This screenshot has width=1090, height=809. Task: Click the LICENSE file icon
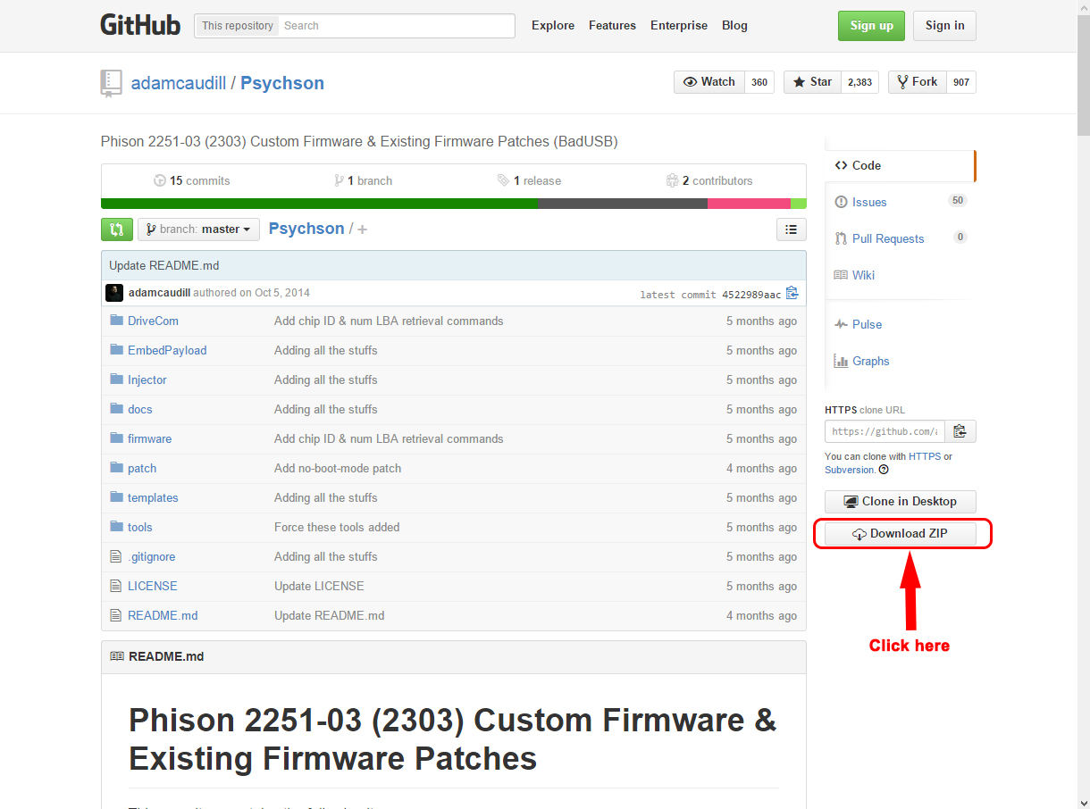pos(115,586)
